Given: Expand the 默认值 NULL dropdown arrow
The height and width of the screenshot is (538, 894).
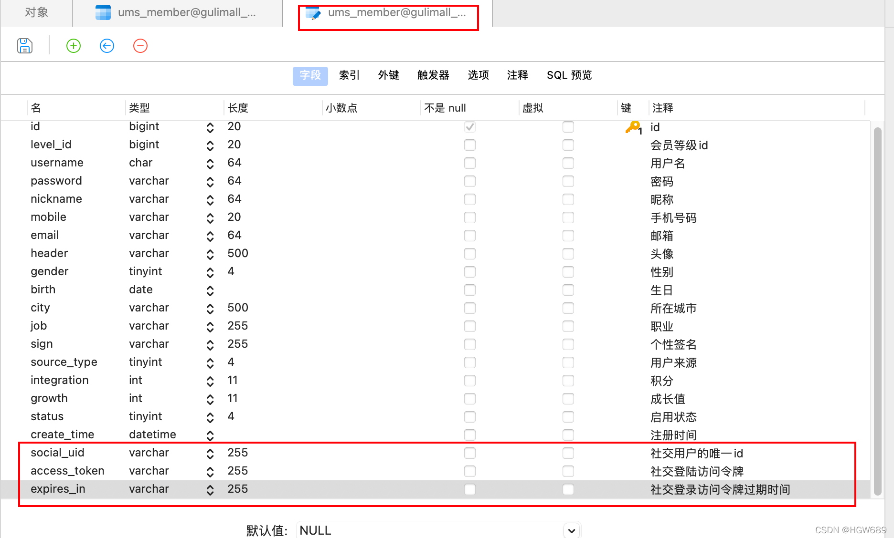Looking at the screenshot, I should click(x=572, y=530).
